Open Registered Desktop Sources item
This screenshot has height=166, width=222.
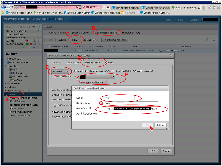[x=24, y=105]
